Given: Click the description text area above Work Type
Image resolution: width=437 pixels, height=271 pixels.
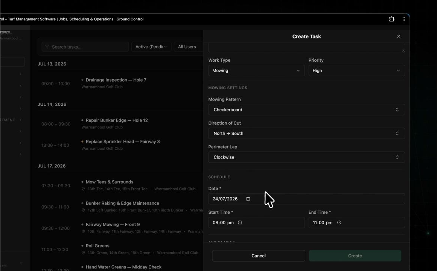Looking at the screenshot, I should (x=306, y=48).
